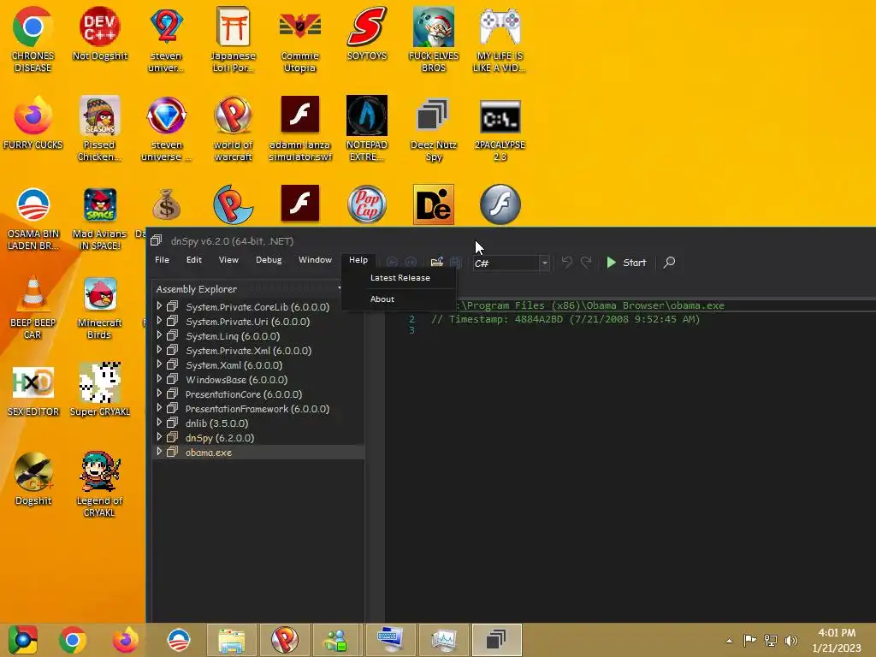Open the File menu
The image size is (876, 657).
point(162,260)
